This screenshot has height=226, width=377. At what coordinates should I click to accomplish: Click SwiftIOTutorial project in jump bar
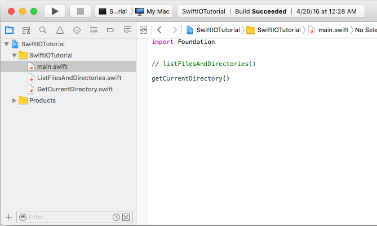(x=213, y=30)
